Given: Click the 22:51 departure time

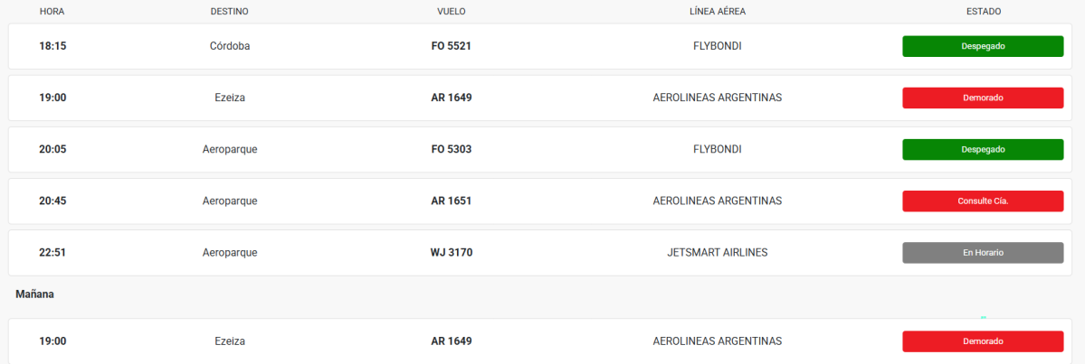Looking at the screenshot, I should tap(52, 252).
